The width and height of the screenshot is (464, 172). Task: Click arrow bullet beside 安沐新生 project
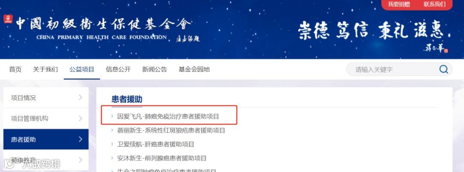[112, 158]
